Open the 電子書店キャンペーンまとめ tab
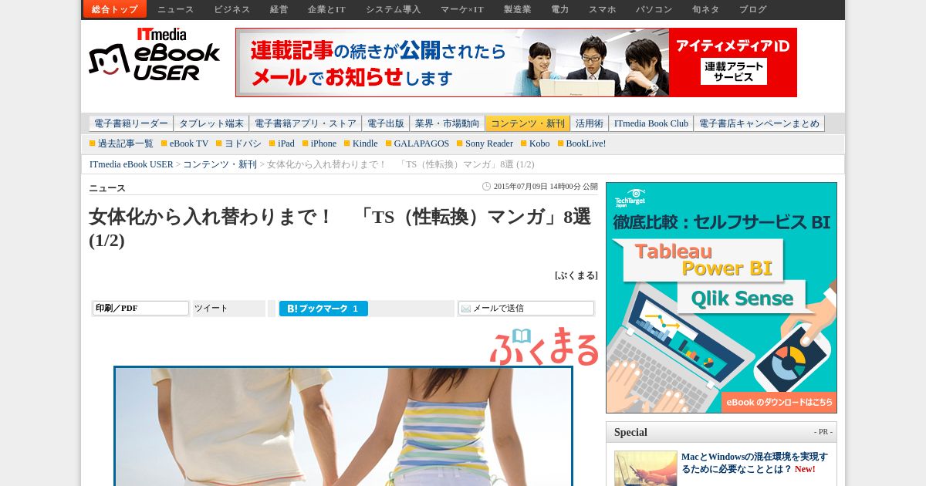 pos(759,123)
